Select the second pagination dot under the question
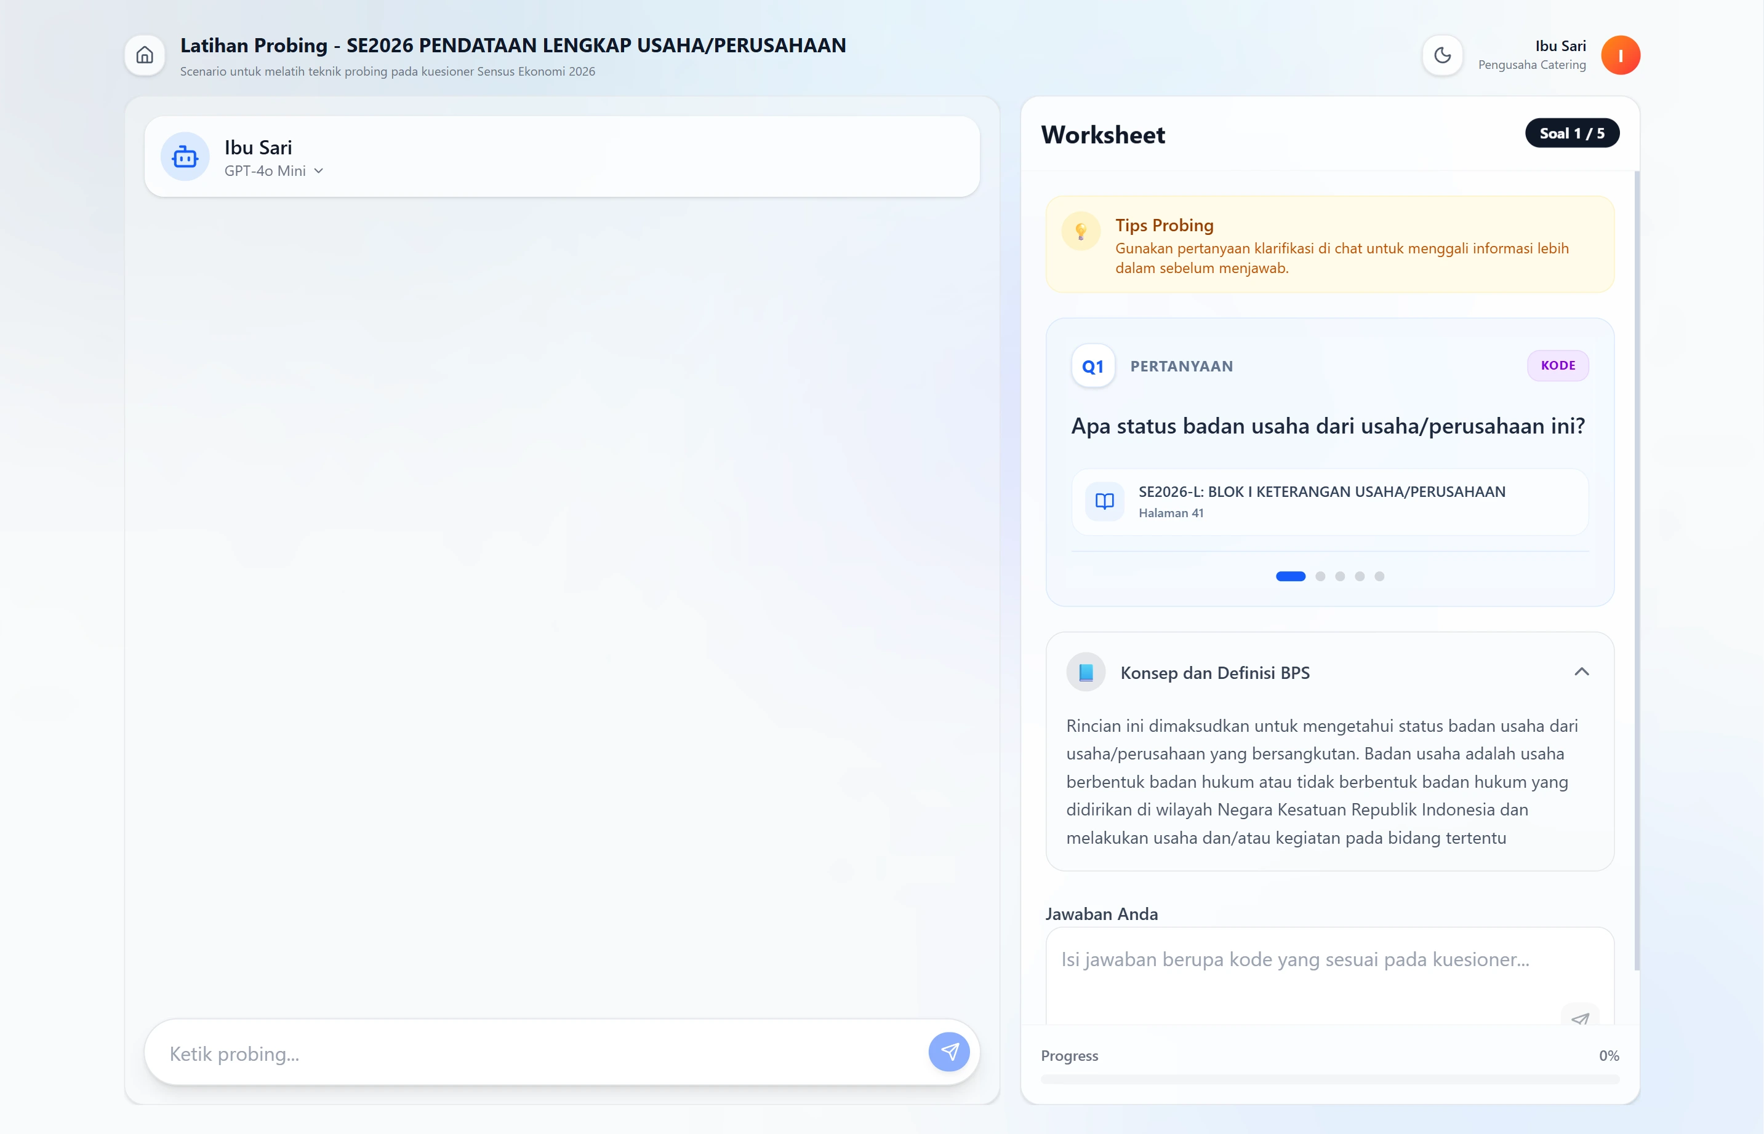This screenshot has width=1764, height=1134. pyautogui.click(x=1320, y=577)
